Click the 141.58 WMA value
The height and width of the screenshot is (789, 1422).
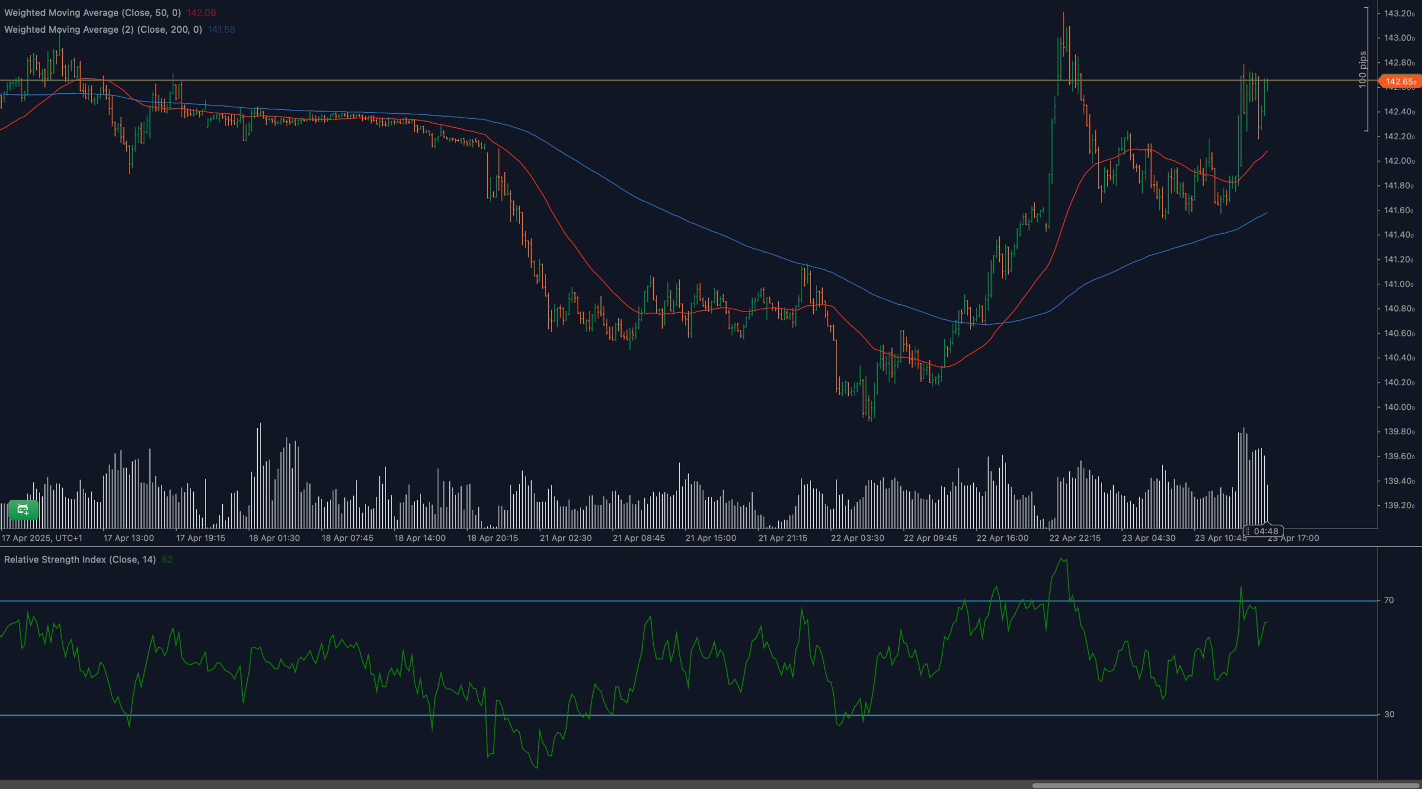coord(222,29)
